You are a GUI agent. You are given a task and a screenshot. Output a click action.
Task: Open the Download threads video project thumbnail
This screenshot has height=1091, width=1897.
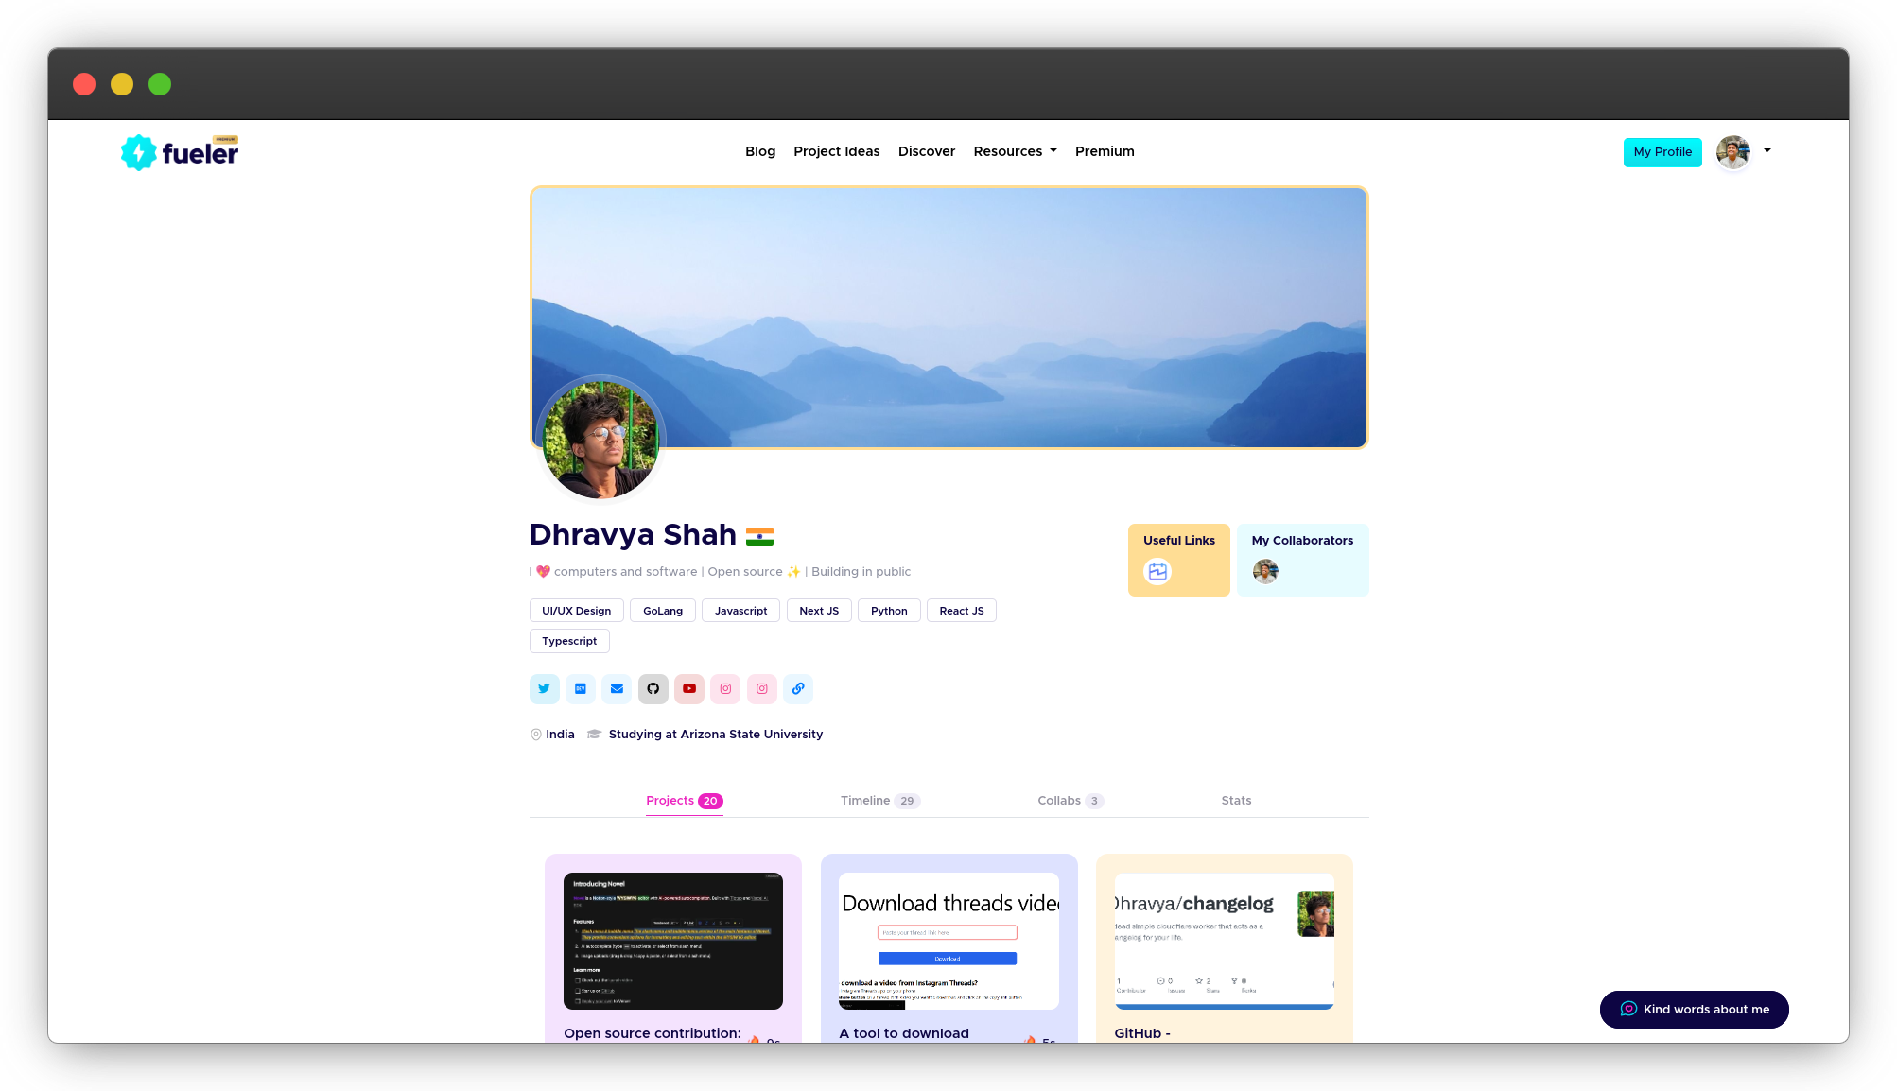948,941
